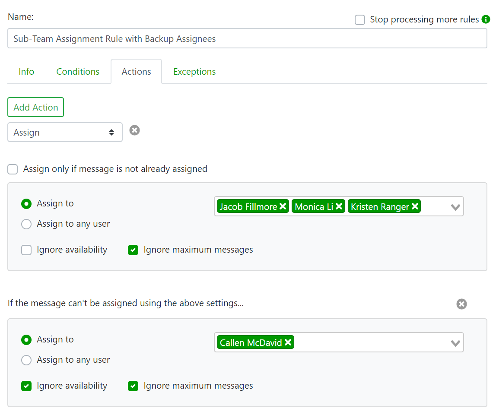
Task: Remove the Assign action with x icon
Action: [x=135, y=130]
